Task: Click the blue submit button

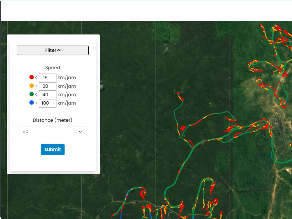Action: (53, 149)
